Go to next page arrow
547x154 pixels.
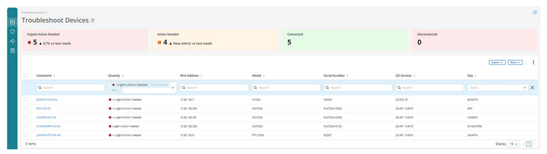click(534, 144)
